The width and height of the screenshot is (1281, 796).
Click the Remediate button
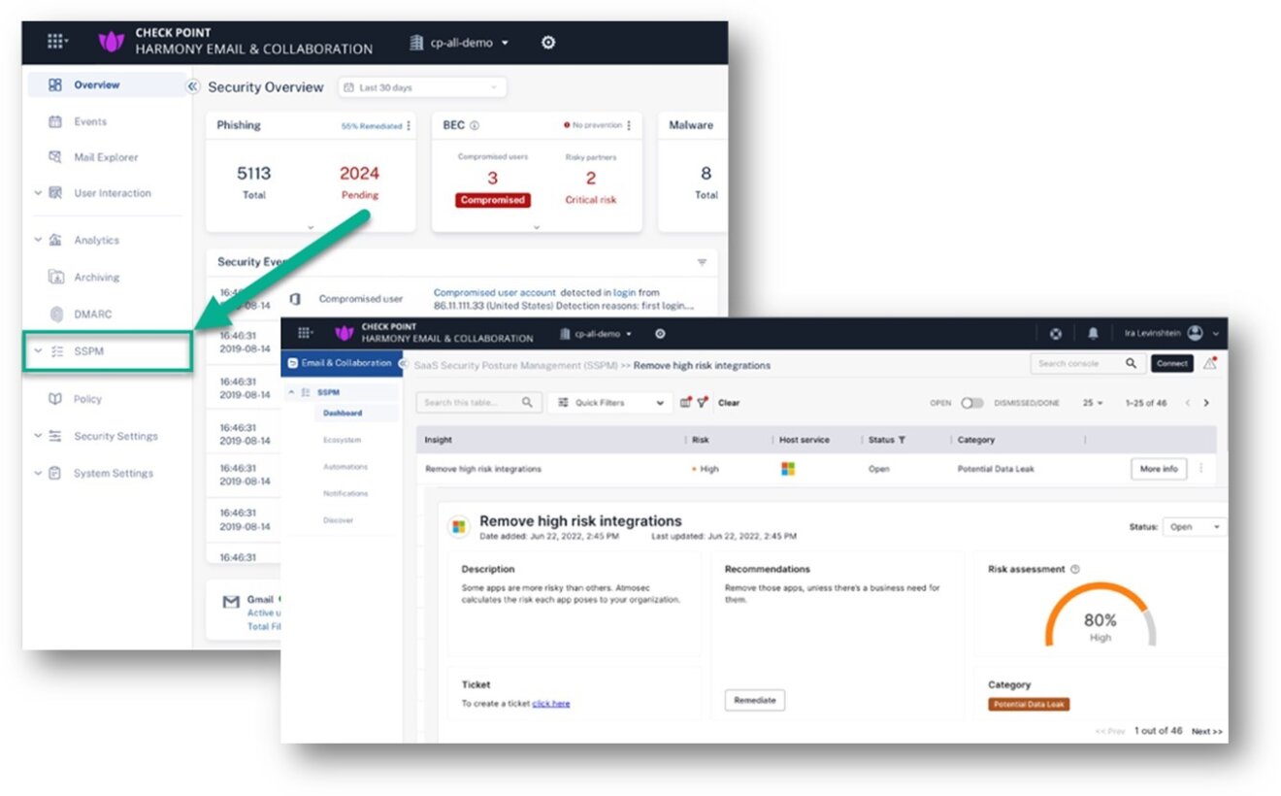[754, 700]
